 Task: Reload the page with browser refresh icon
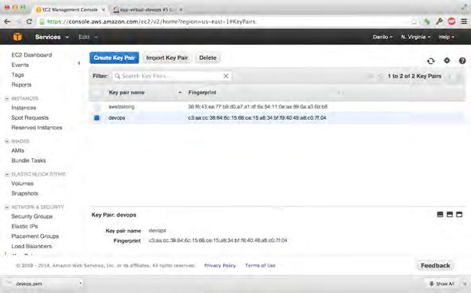click(x=29, y=22)
